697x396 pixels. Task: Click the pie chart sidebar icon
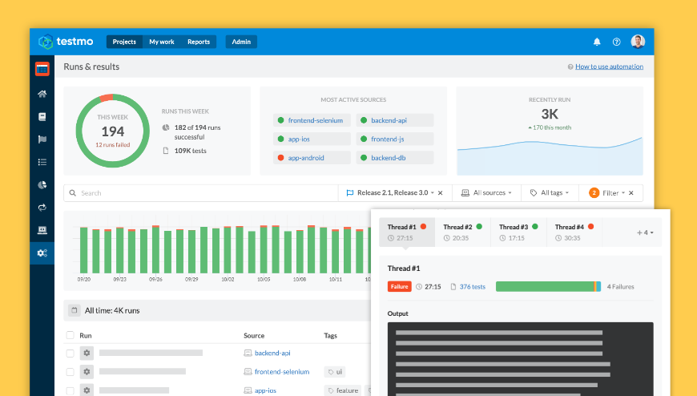42,184
